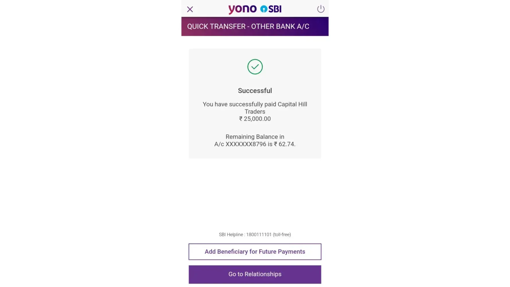Click the 62.74 remaining balance value

(286, 144)
